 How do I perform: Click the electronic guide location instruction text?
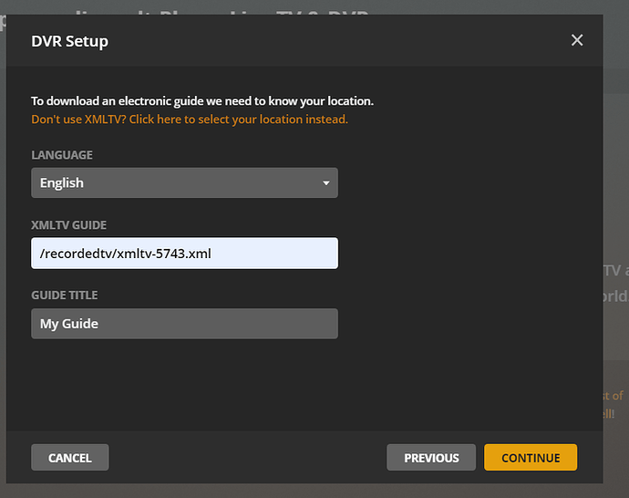coord(202,101)
